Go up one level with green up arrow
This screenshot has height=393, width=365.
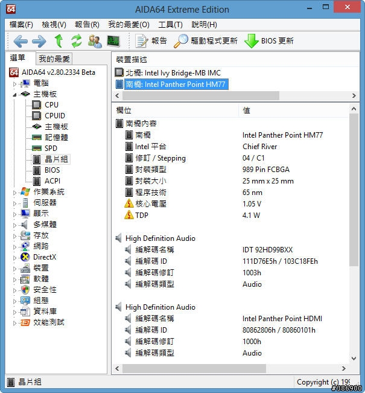click(59, 41)
